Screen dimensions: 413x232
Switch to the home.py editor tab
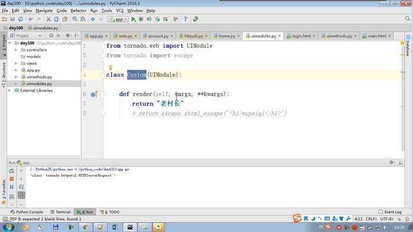click(x=227, y=36)
